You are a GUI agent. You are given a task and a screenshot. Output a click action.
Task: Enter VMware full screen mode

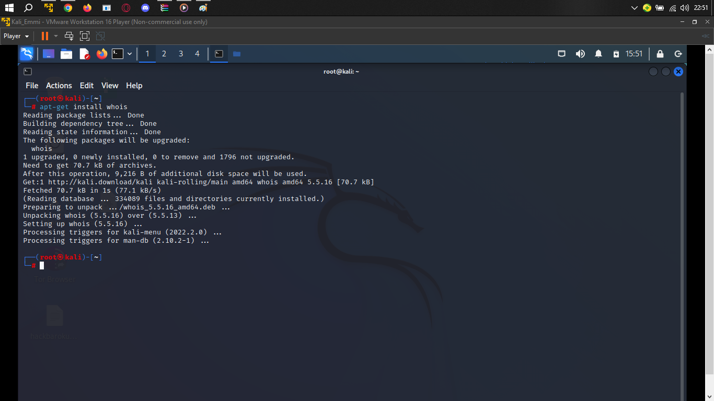(85, 36)
